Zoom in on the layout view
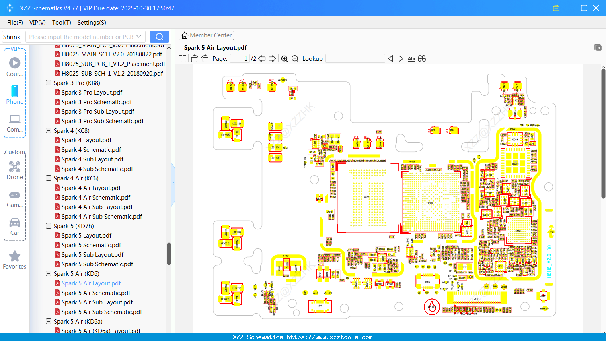This screenshot has width=606, height=341. tap(284, 58)
